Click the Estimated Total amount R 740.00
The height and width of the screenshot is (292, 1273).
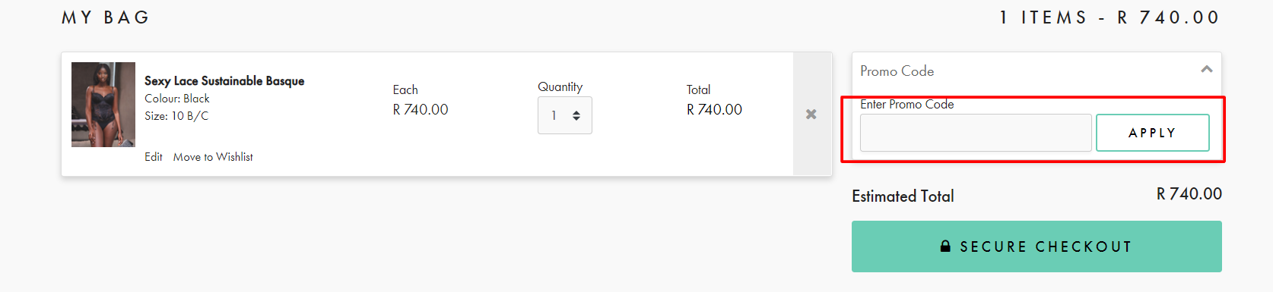point(1189,194)
